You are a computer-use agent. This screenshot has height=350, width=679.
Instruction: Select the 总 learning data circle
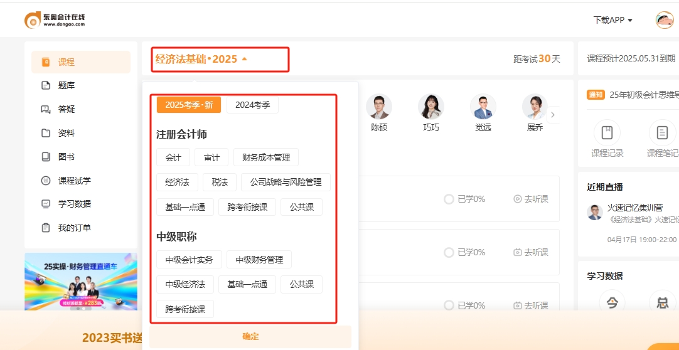click(662, 303)
